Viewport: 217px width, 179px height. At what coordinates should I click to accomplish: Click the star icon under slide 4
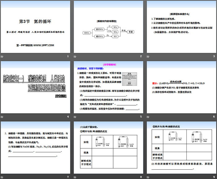coord(2,117)
